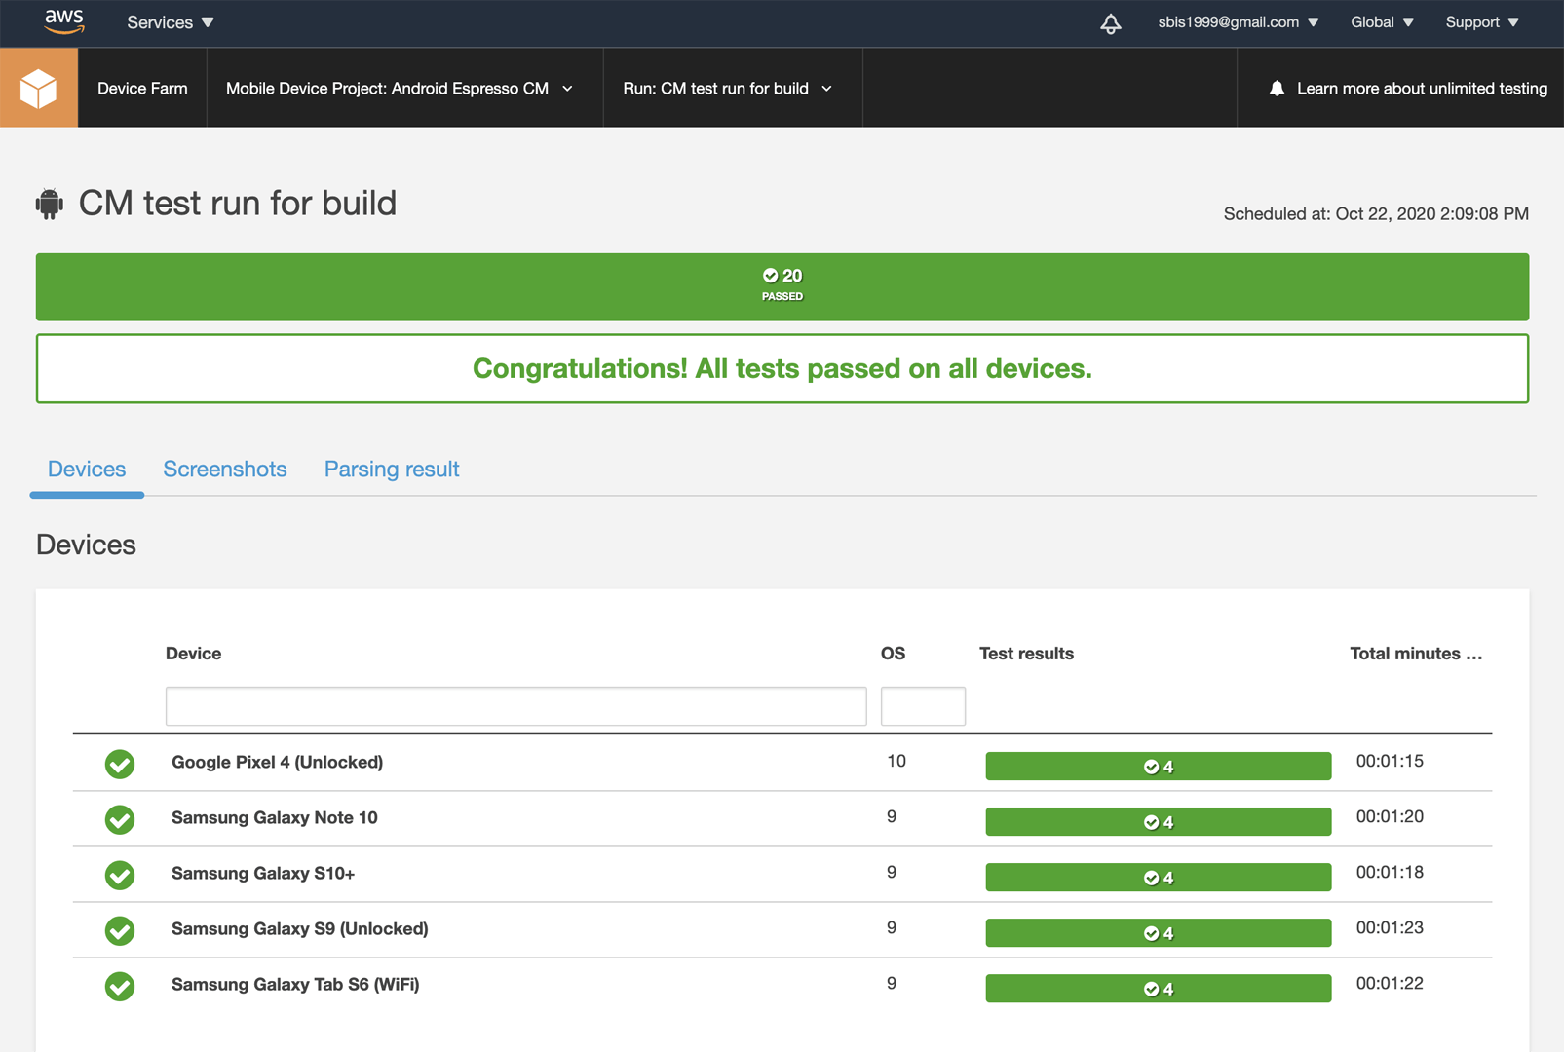Open the Global region dropdown

[1382, 22]
